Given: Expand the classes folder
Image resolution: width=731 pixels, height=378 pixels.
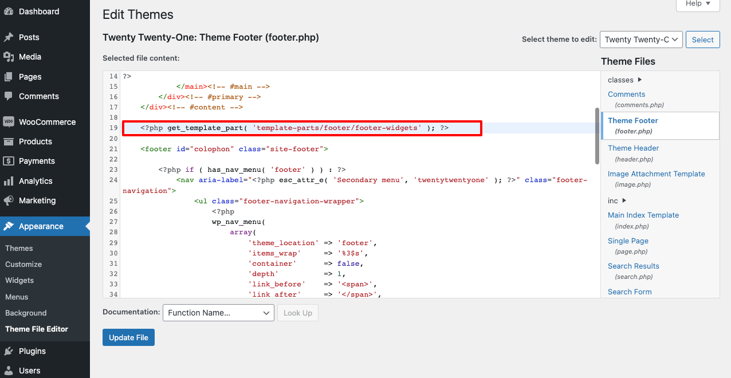Looking at the screenshot, I should tap(624, 80).
